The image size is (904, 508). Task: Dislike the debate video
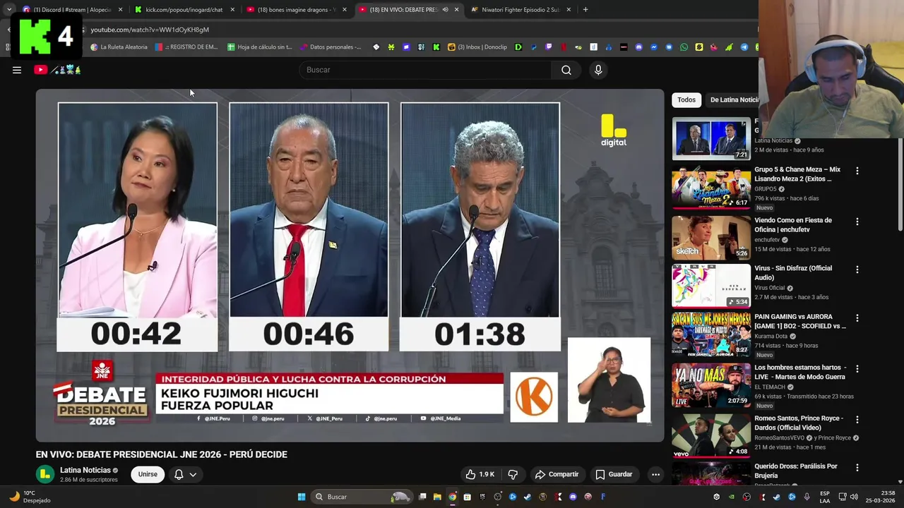[513, 474]
